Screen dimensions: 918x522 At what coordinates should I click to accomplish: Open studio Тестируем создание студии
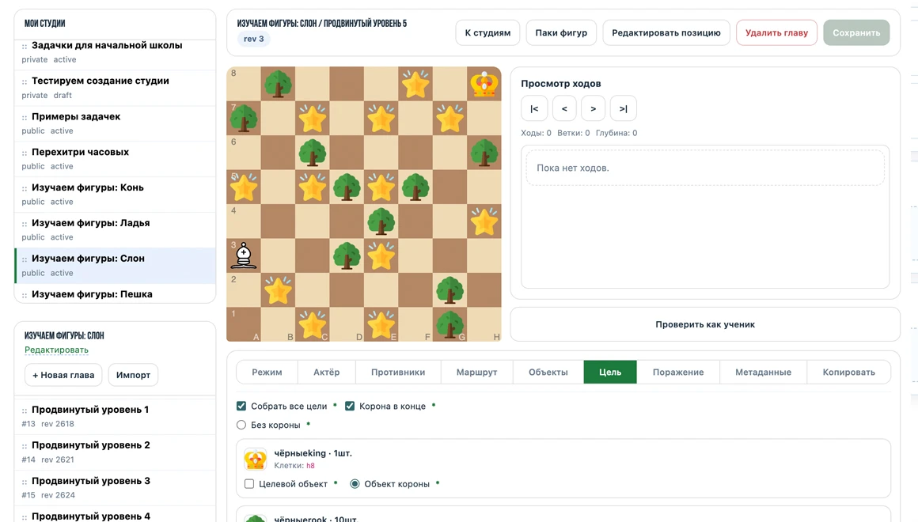115,87
